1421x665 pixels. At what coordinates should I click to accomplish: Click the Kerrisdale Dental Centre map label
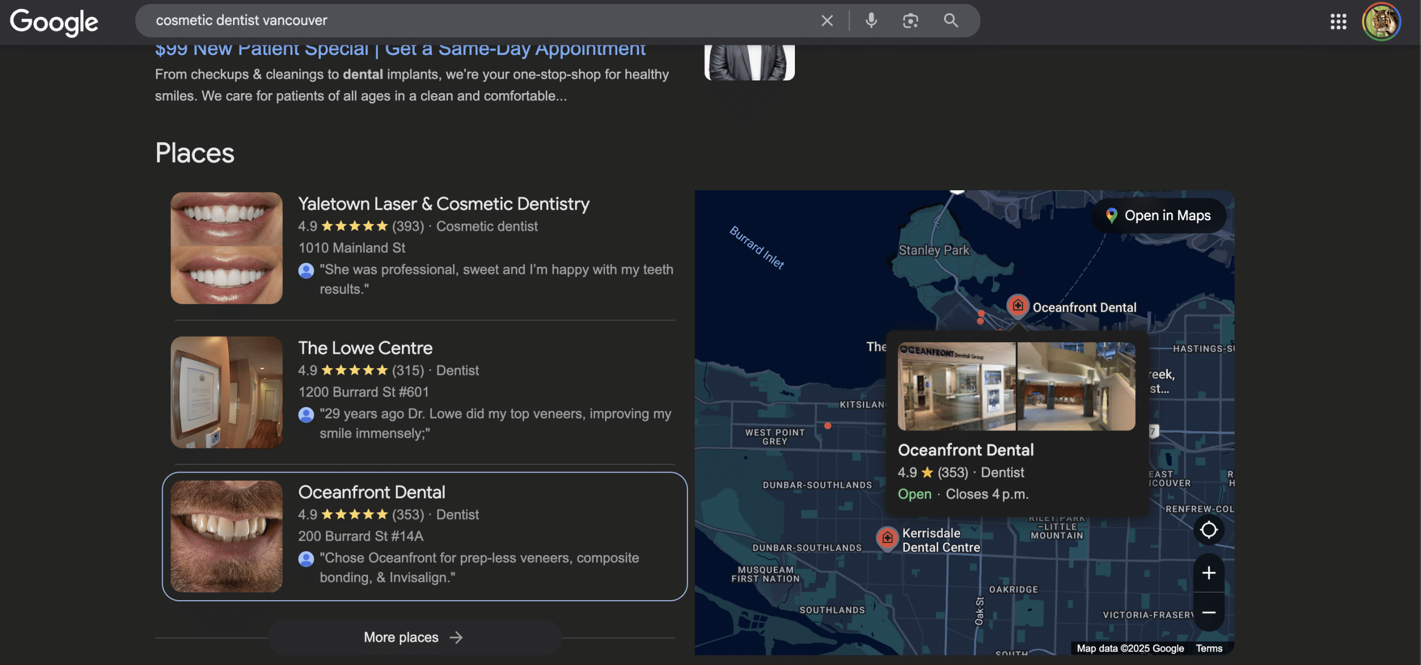[x=941, y=540]
